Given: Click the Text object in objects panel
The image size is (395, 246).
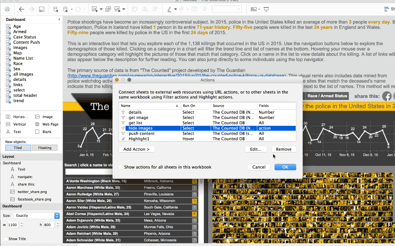Looking at the screenshot, I should 13,132.
